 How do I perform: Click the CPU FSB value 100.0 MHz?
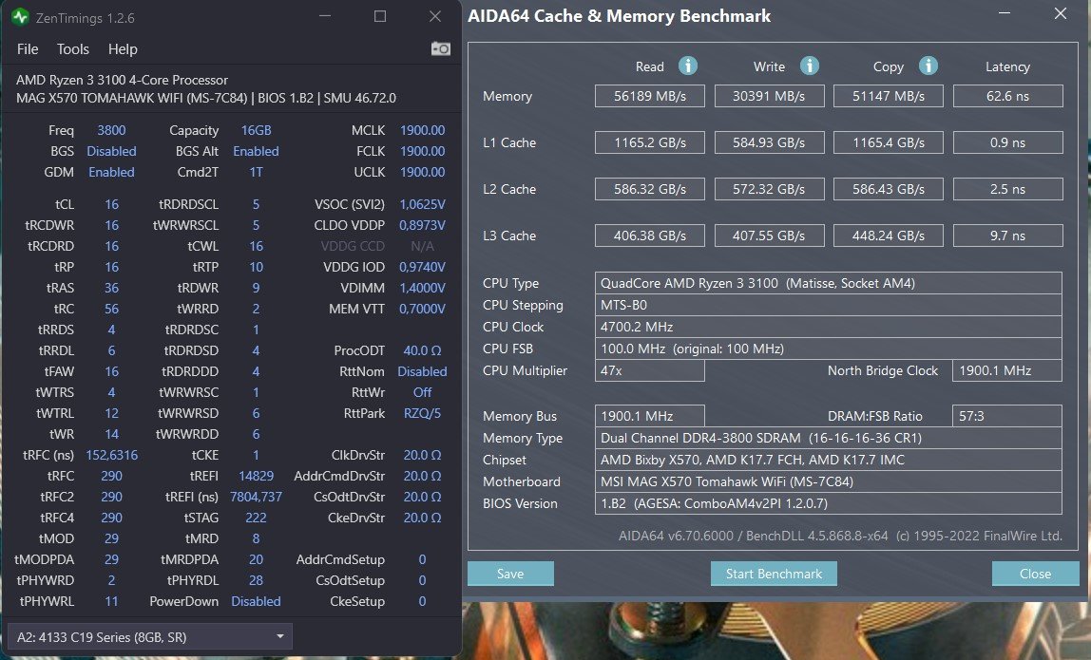[828, 349]
